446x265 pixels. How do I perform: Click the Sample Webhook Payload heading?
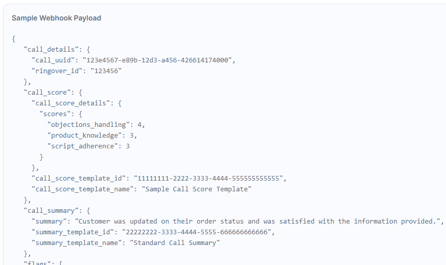coord(56,18)
